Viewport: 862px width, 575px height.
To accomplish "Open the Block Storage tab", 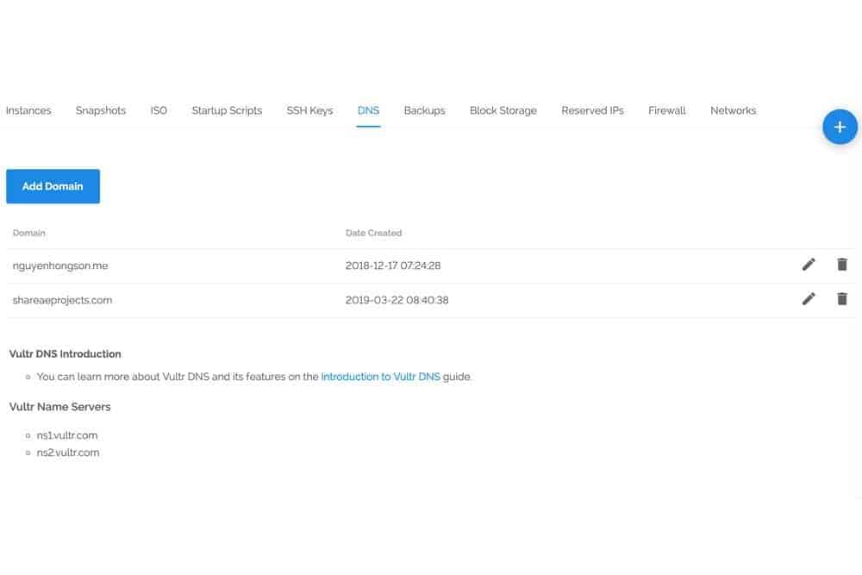I will pos(503,110).
